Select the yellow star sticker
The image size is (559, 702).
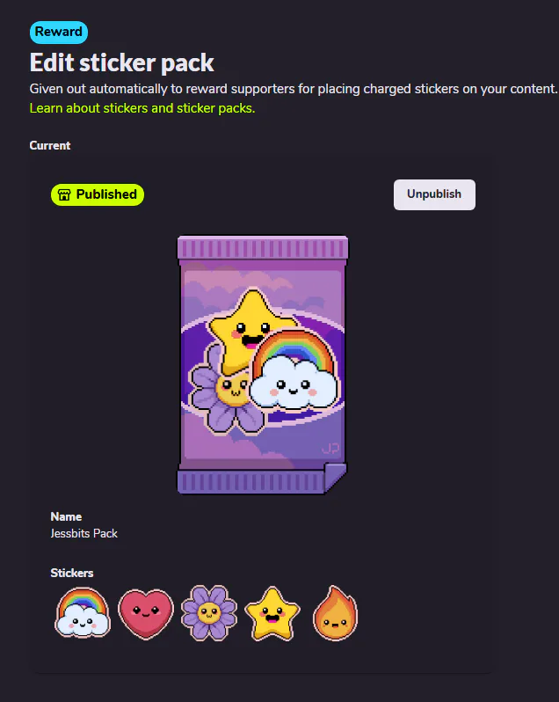272,613
